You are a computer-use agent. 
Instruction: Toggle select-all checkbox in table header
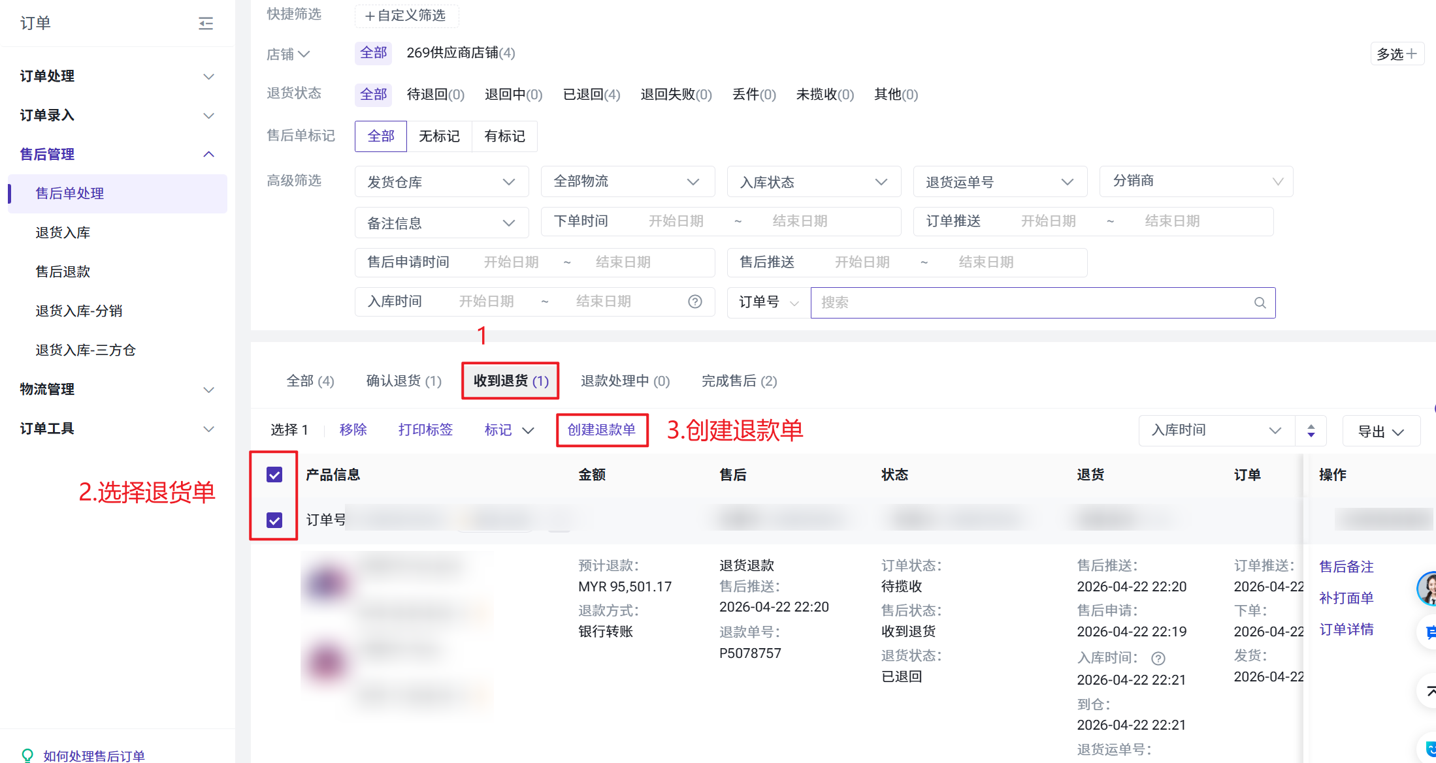point(274,475)
